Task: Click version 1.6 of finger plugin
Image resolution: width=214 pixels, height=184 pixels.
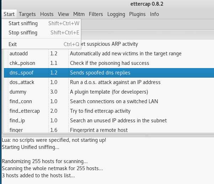Action: tap(54, 130)
